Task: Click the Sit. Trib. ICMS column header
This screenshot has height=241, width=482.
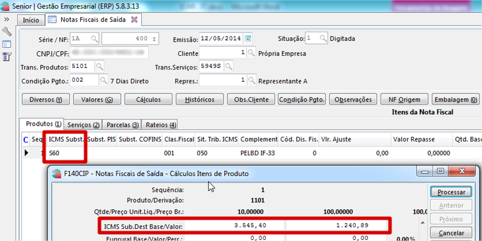Action: [217, 139]
